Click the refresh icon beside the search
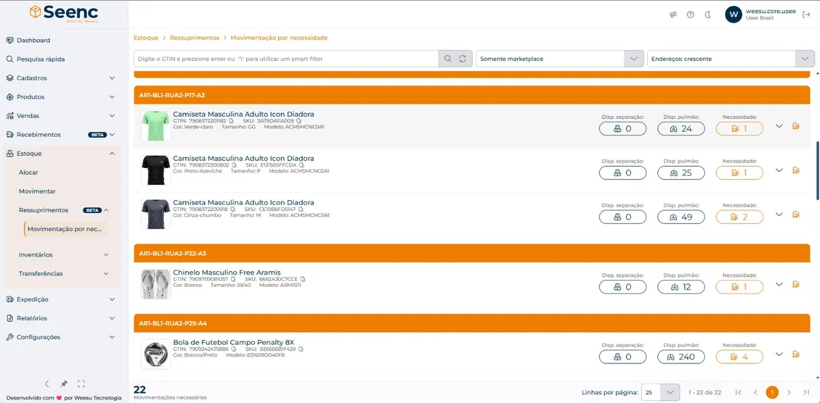Viewport: 820px width, 403px height. tap(463, 59)
